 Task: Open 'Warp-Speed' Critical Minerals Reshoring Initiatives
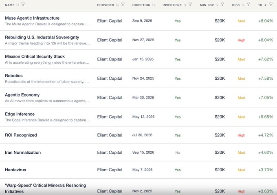[x=45, y=188]
